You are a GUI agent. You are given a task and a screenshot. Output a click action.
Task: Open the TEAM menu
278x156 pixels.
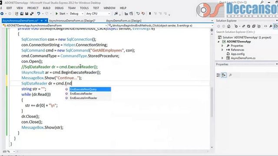click(x=72, y=8)
